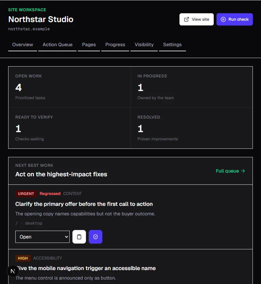Click 'The opening copy names capabilities' description
261x284 pixels.
(x=85, y=214)
